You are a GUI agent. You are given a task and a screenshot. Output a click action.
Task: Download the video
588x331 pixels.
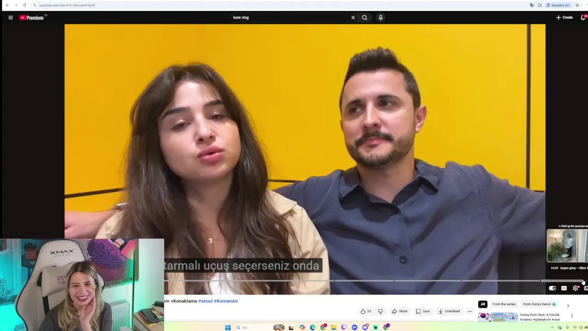tap(449, 311)
